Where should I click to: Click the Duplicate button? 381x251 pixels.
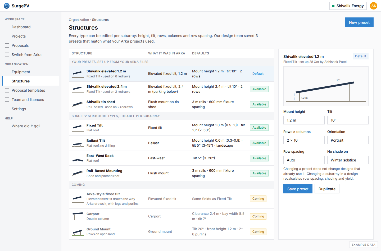[x=327, y=189]
